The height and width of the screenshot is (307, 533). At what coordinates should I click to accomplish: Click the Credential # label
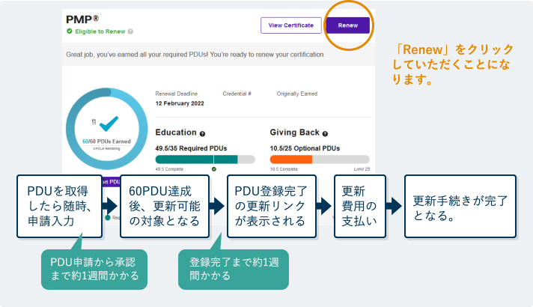(237, 94)
